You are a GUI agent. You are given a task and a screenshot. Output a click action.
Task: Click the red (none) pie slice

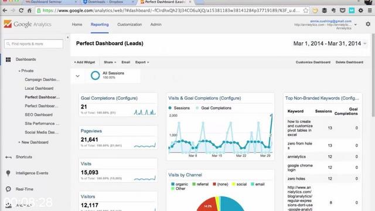coord(207,205)
